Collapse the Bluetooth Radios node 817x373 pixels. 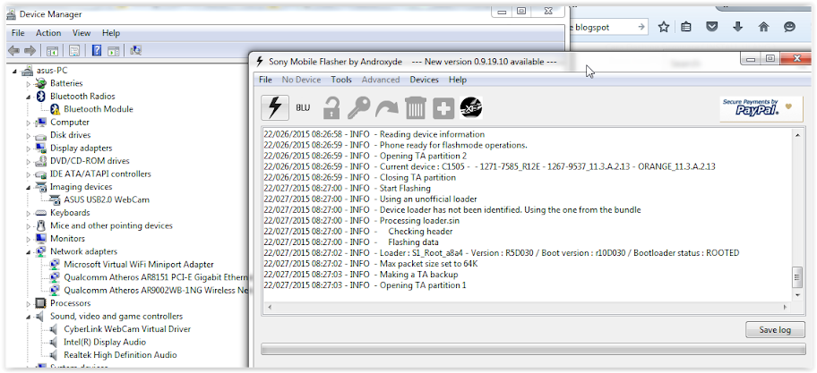click(x=29, y=97)
